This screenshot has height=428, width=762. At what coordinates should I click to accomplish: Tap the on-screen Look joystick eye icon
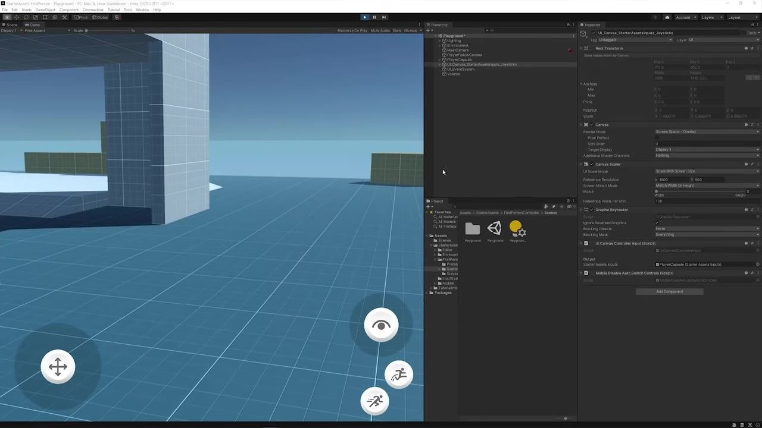pyautogui.click(x=382, y=325)
